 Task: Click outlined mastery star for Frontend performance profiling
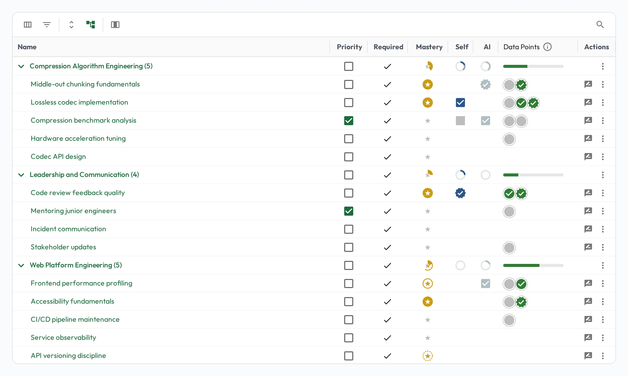[x=427, y=284]
